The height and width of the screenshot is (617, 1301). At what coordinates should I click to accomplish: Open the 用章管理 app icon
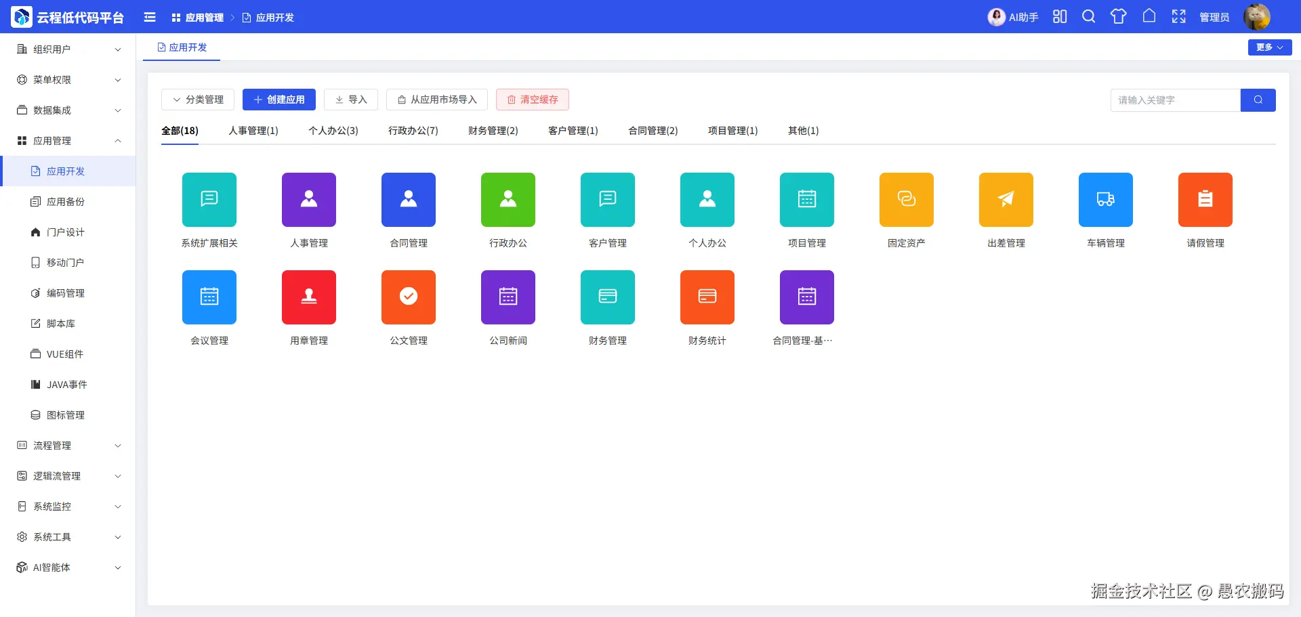(x=309, y=297)
